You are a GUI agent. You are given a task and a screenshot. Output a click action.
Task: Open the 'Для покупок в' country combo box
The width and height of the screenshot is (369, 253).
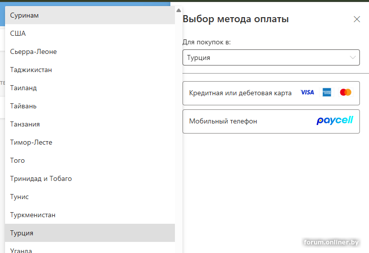pyautogui.click(x=271, y=57)
